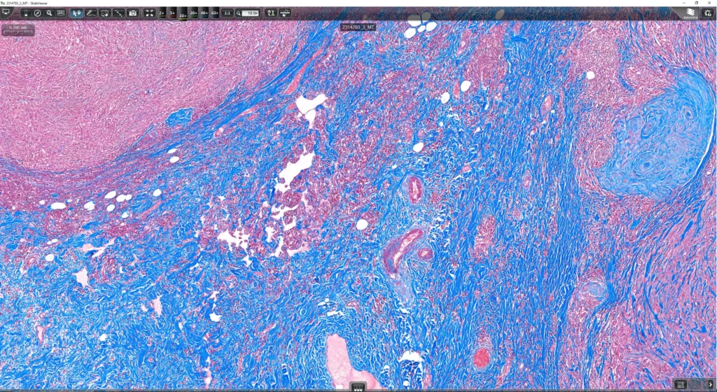Switch to 1:1 native resolution view
Image resolution: width=717 pixels, height=392 pixels.
(228, 13)
